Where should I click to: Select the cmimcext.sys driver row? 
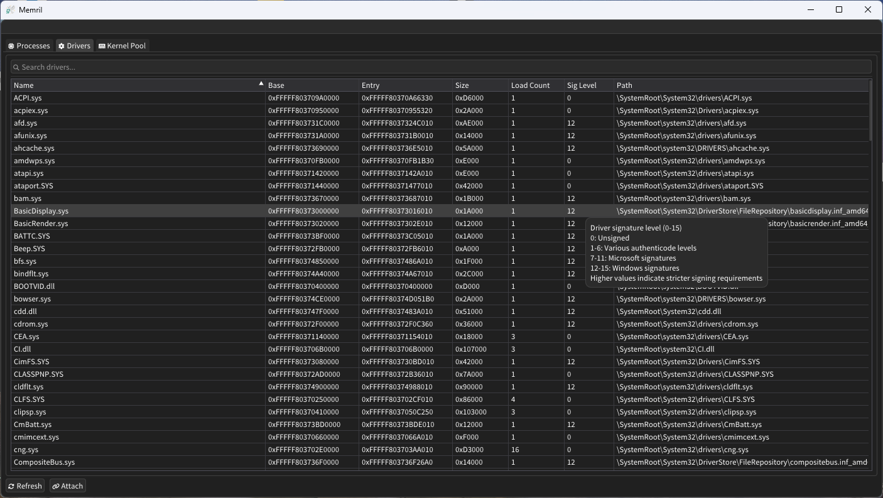click(x=440, y=437)
